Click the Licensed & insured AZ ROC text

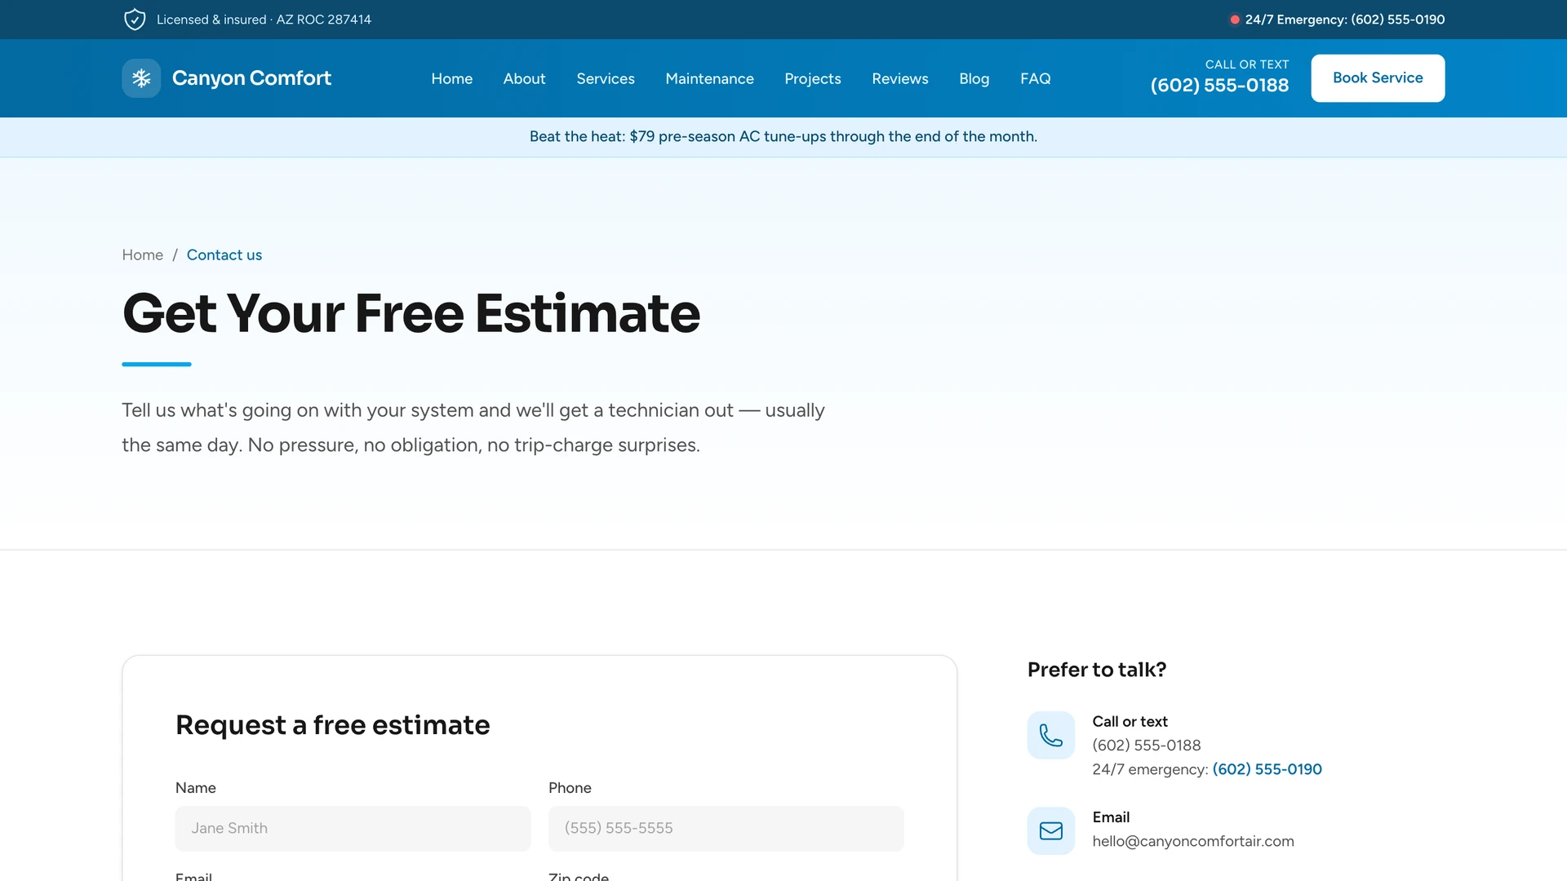click(264, 20)
